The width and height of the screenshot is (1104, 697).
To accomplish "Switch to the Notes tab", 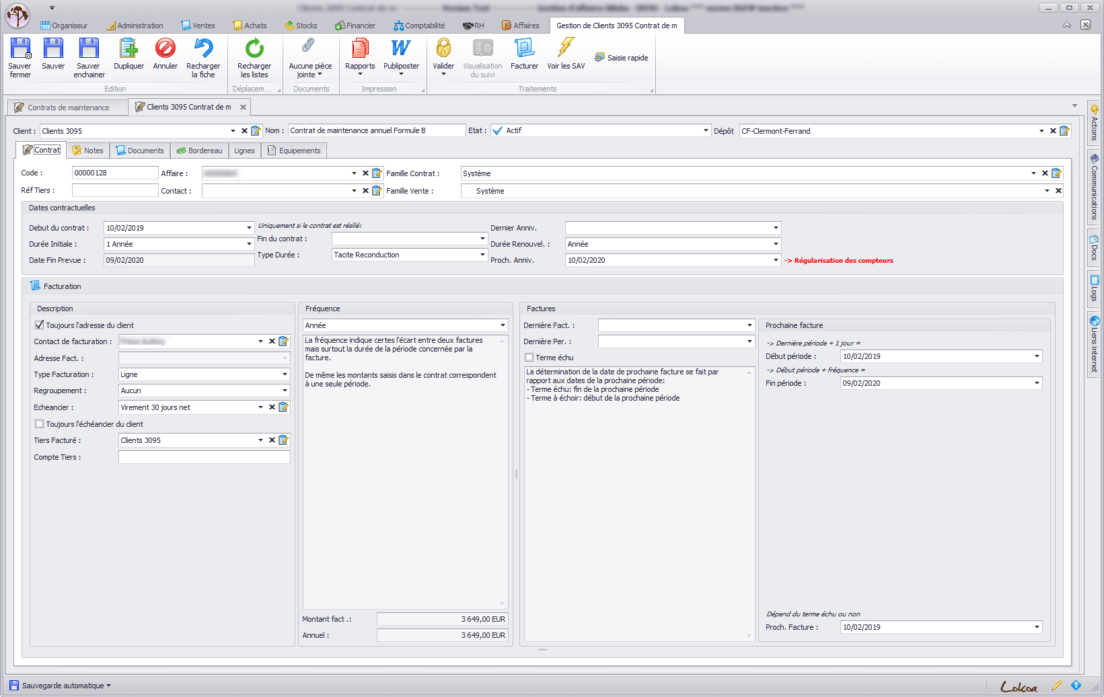I will pyautogui.click(x=87, y=151).
